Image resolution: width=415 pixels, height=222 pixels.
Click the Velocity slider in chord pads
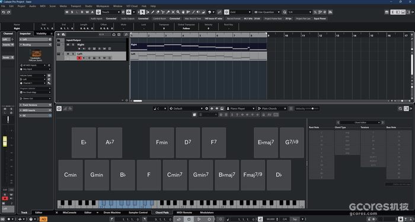click(312, 108)
